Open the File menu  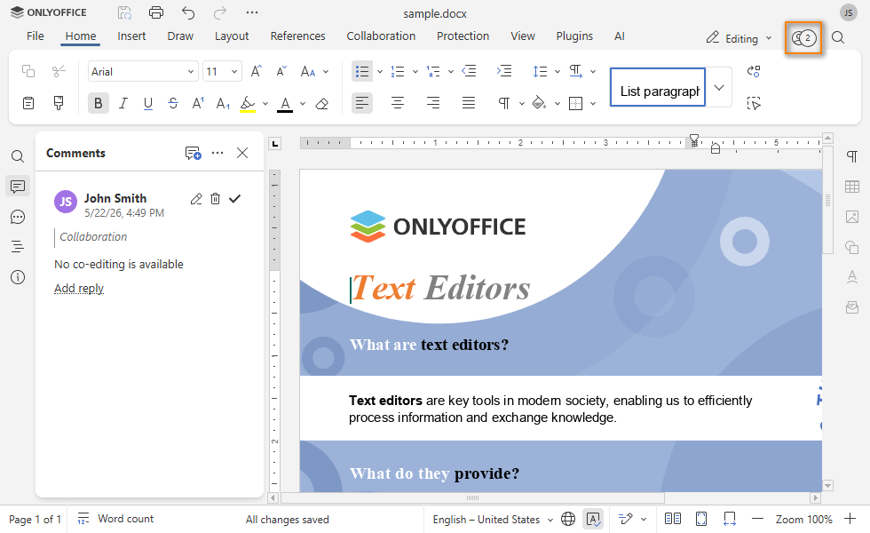pyautogui.click(x=35, y=36)
